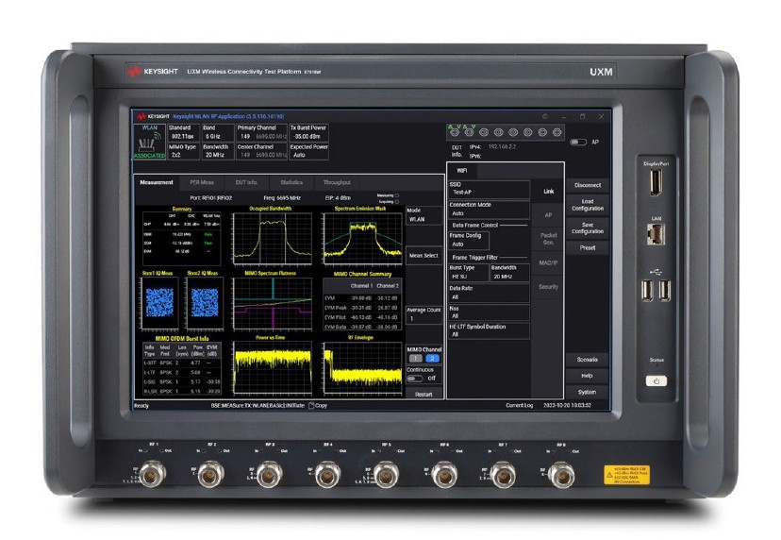This screenshot has width=781, height=540.
Task: Select the Security side tab
Action: pos(548,287)
